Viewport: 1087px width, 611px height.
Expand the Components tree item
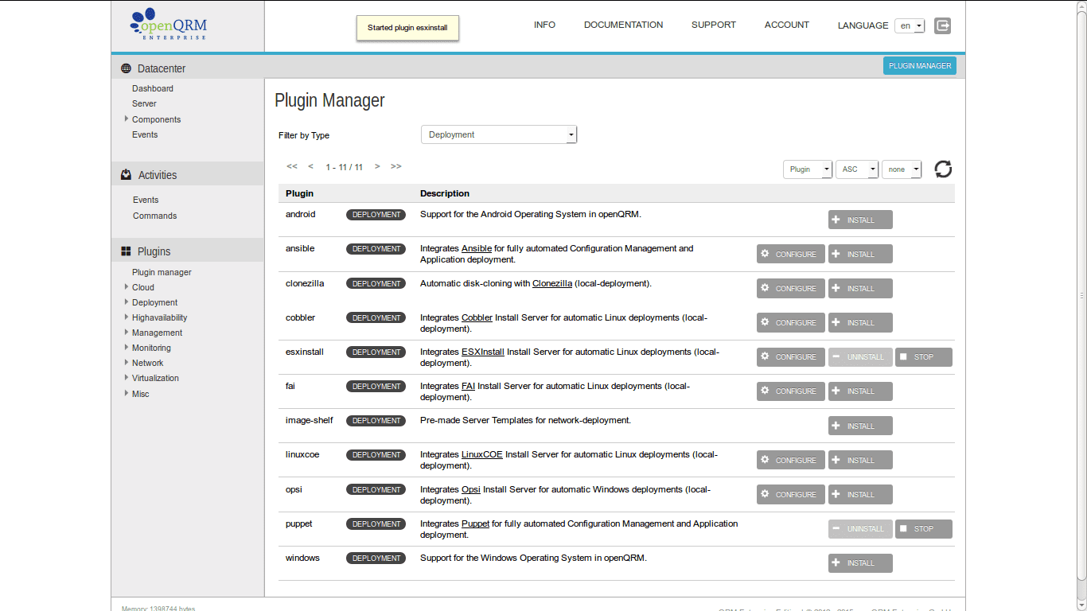click(x=127, y=119)
